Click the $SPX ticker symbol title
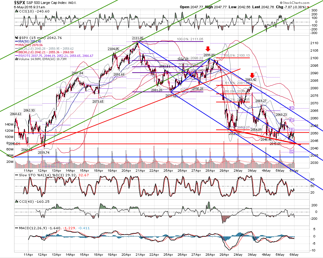 [20, 3]
